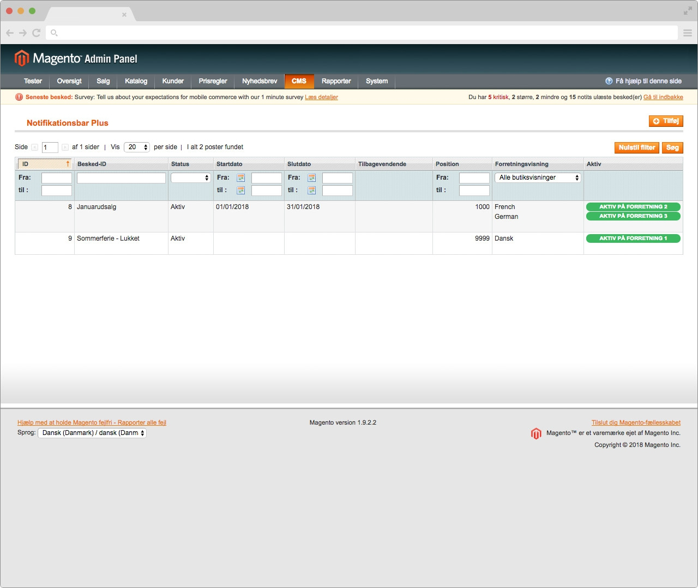698x588 pixels.
Task: Open the browser hamburger menu icon
Action: (x=688, y=33)
